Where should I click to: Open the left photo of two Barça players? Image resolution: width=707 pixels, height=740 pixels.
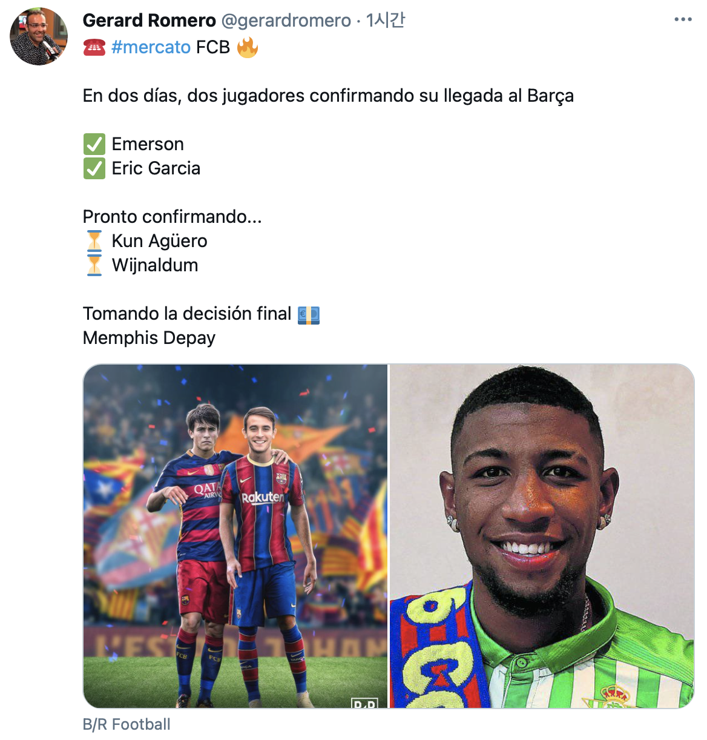click(x=235, y=535)
